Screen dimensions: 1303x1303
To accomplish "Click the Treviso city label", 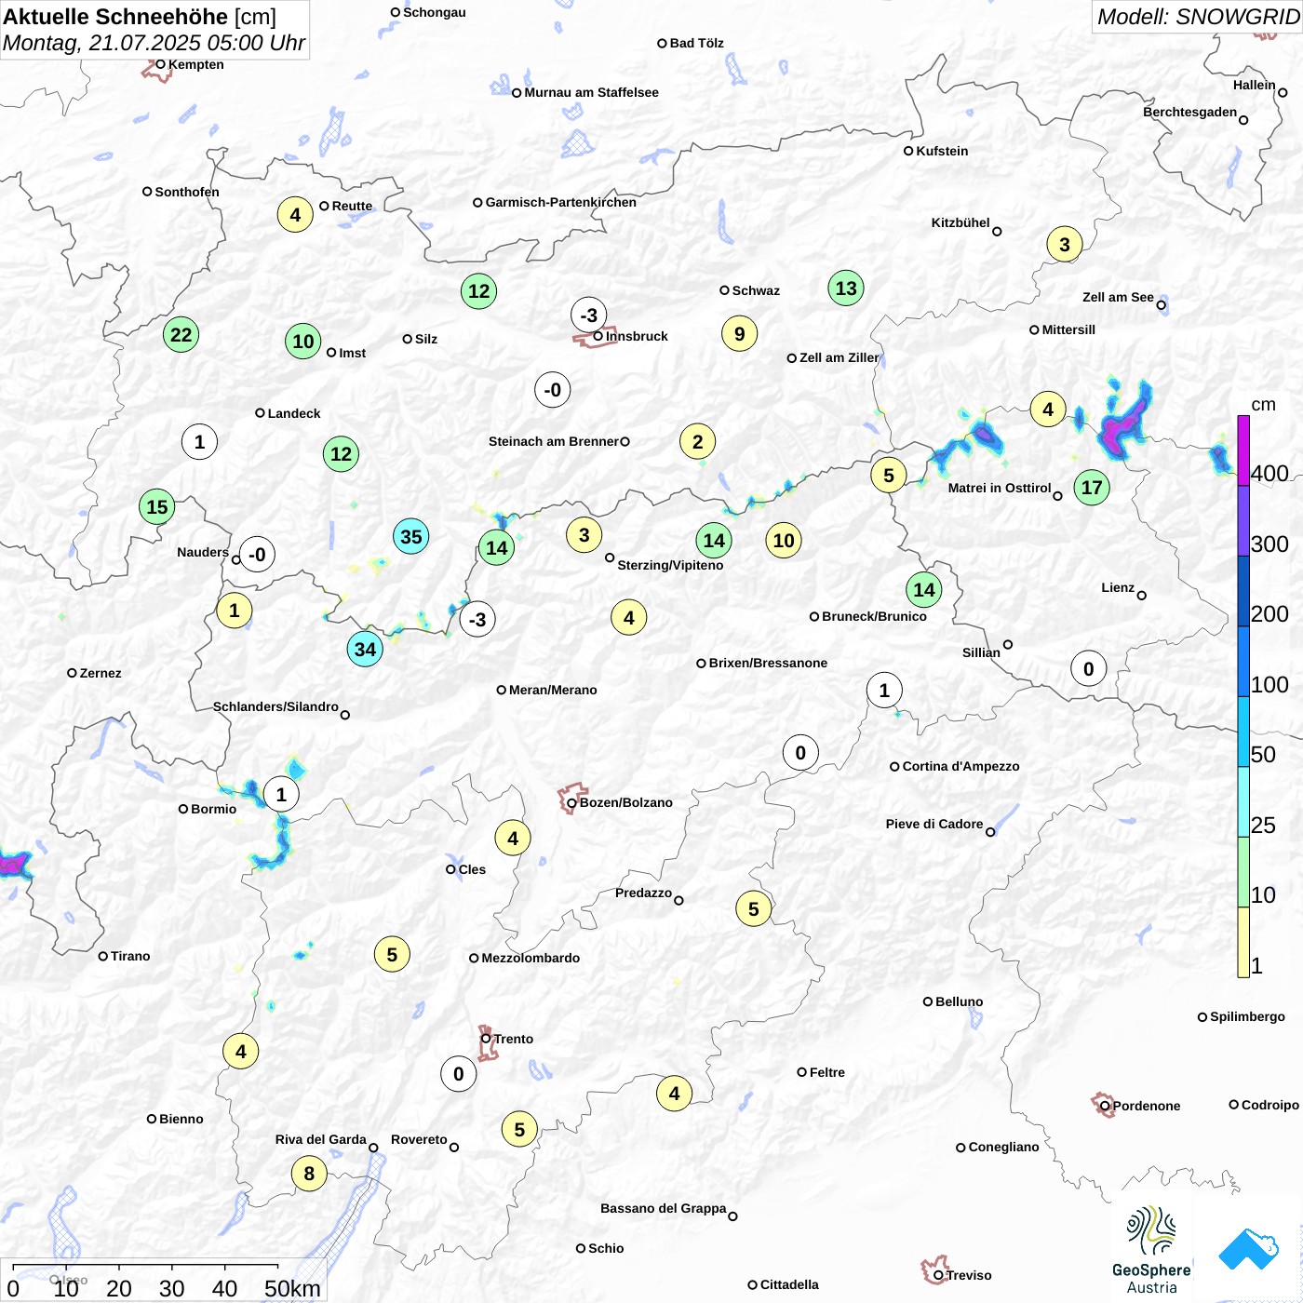I will (x=969, y=1275).
